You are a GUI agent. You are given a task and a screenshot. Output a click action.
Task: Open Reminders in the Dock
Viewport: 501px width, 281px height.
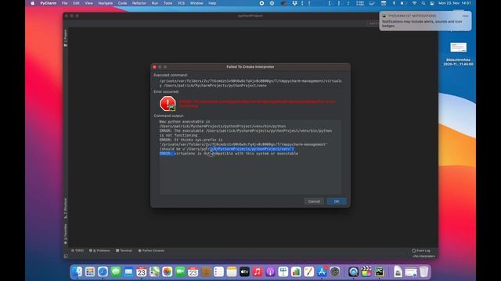(218, 272)
